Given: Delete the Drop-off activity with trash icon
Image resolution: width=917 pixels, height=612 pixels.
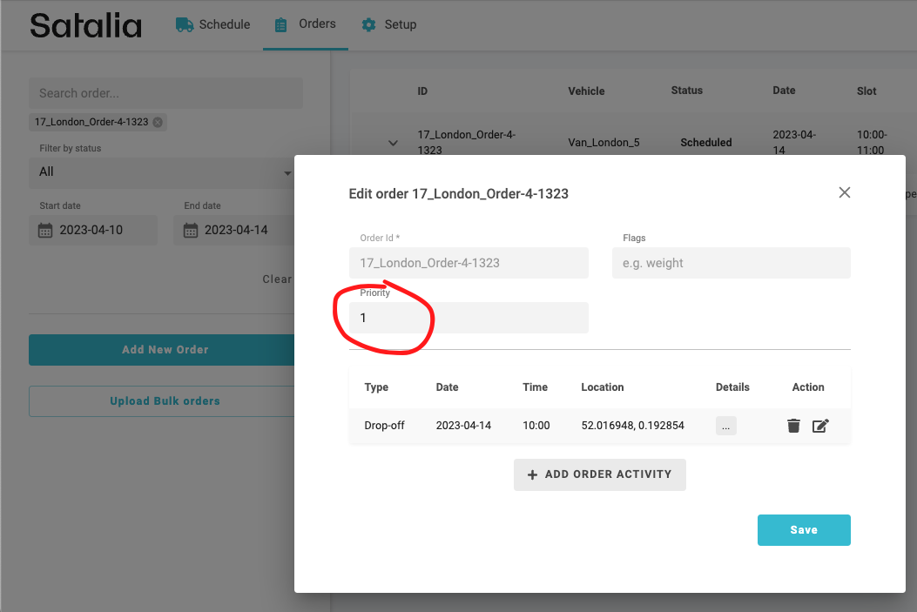Looking at the screenshot, I should point(793,426).
